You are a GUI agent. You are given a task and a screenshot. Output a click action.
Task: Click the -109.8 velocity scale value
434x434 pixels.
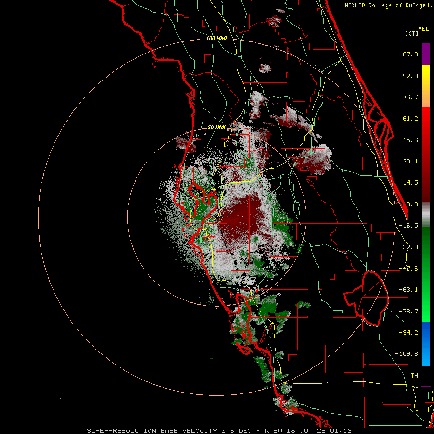click(x=407, y=354)
